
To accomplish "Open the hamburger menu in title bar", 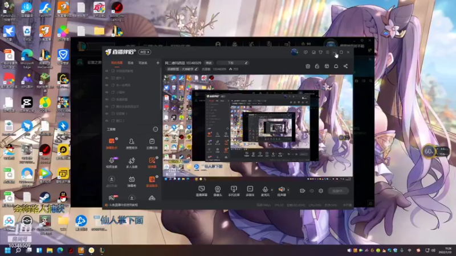I will (x=327, y=52).
